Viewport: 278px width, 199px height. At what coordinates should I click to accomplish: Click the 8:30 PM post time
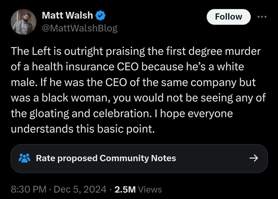click(x=27, y=189)
